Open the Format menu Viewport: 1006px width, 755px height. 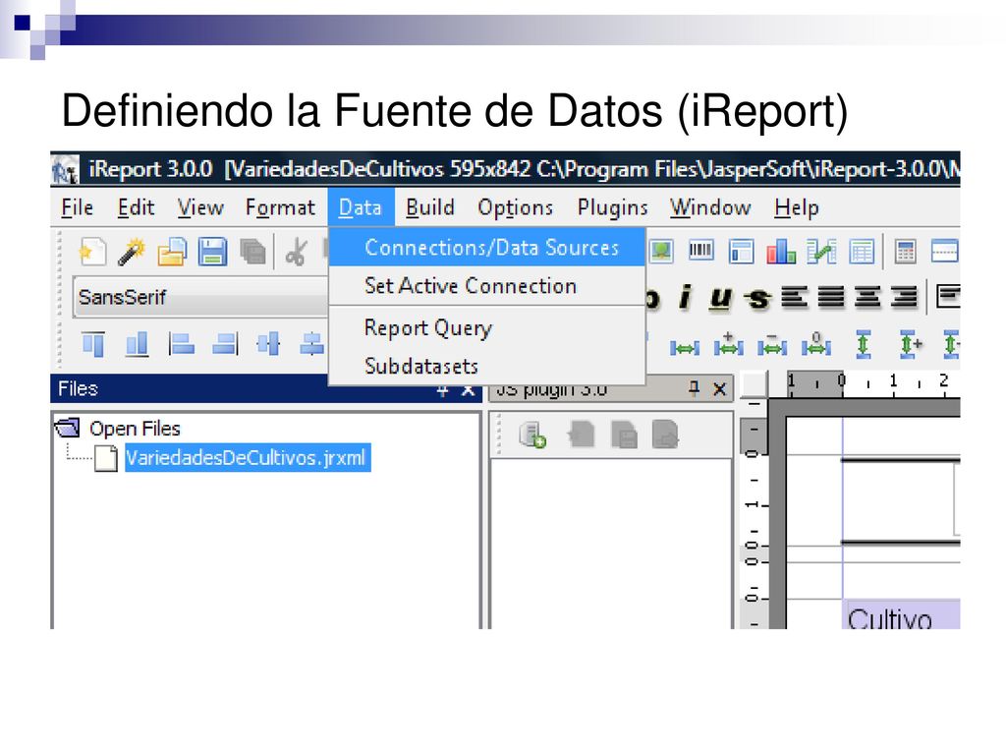tap(280, 207)
